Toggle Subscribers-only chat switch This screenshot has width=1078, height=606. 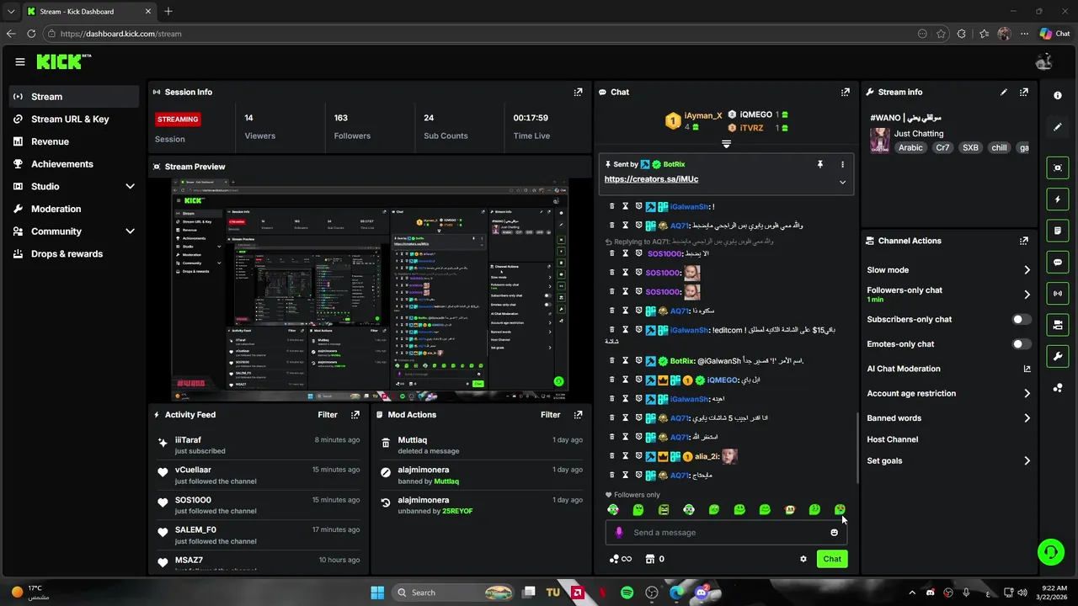[x=1021, y=320]
